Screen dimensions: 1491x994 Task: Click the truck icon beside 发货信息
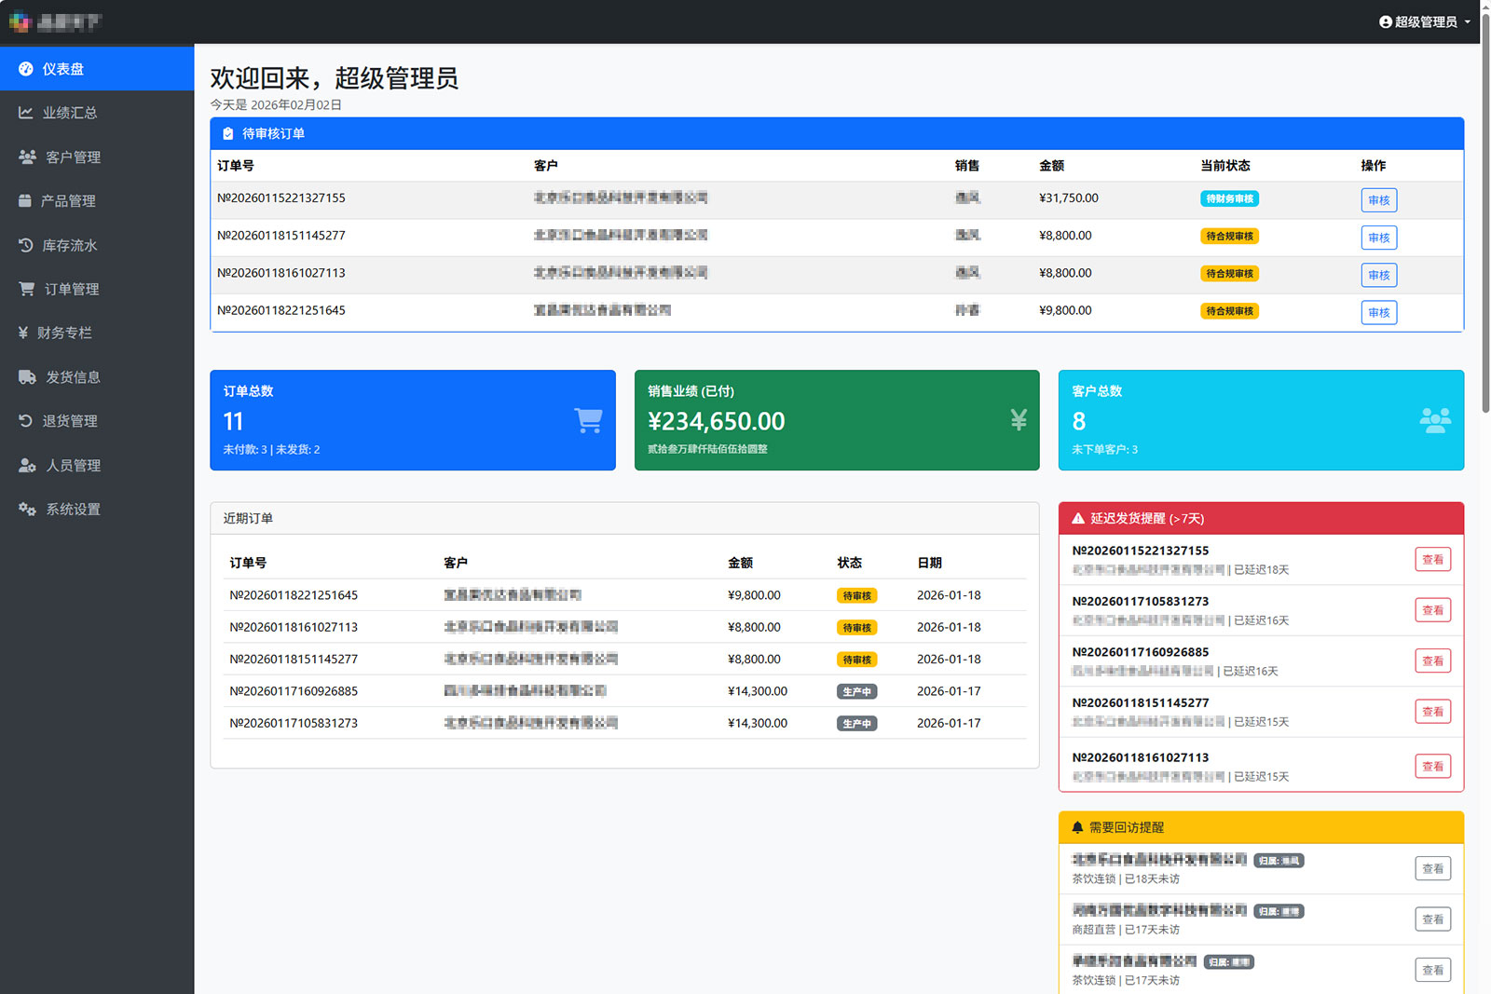[x=27, y=377]
